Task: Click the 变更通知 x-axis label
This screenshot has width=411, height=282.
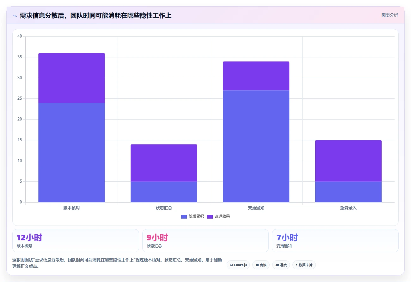Action: coord(256,208)
